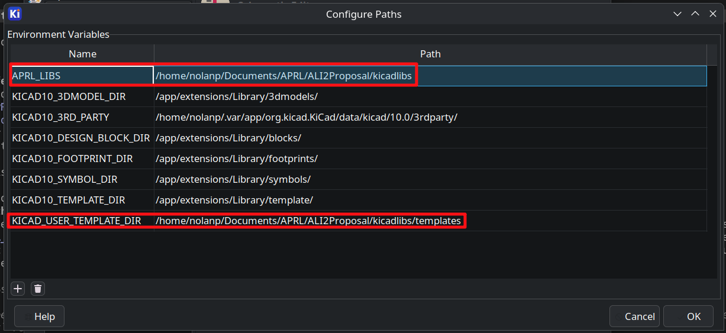The width and height of the screenshot is (726, 333).
Task: Maximize the Configure Paths window
Action: click(695, 14)
